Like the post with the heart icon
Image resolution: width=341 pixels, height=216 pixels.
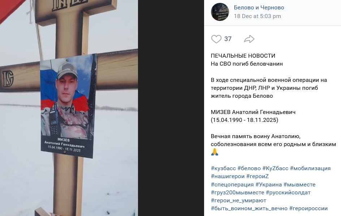216,39
